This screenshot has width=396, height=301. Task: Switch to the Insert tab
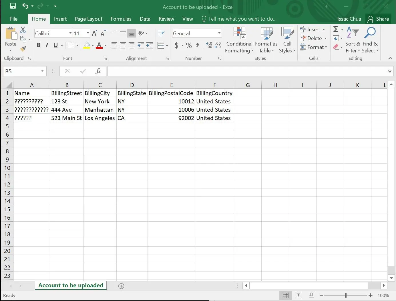(60, 19)
